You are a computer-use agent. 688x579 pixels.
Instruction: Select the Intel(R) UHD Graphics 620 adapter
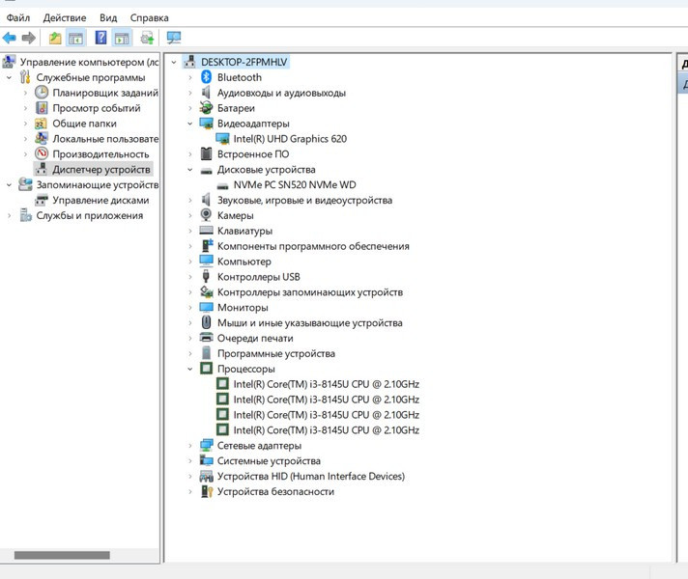click(x=289, y=139)
